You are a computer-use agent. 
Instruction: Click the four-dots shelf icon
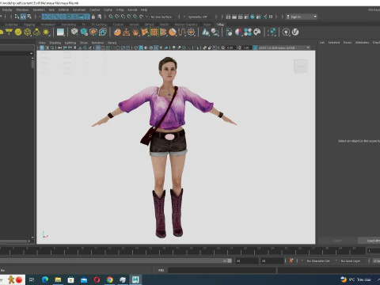coord(248,32)
